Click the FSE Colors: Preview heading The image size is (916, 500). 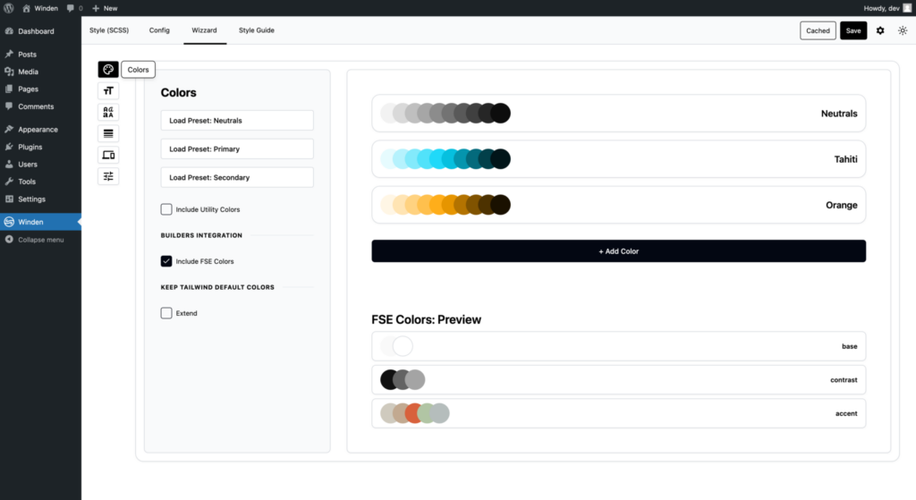(427, 319)
